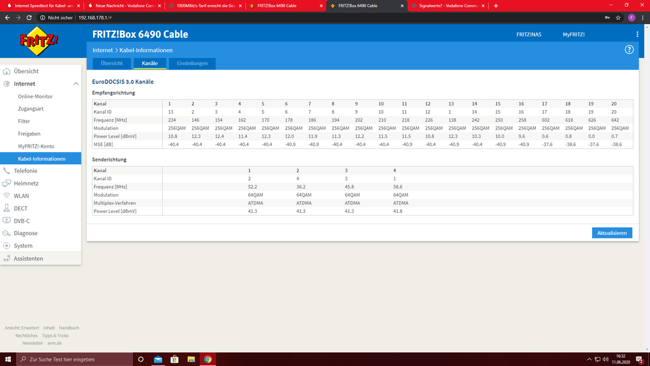The height and width of the screenshot is (366, 650).
Task: Open Mail app on taskbar
Action: tap(158, 359)
